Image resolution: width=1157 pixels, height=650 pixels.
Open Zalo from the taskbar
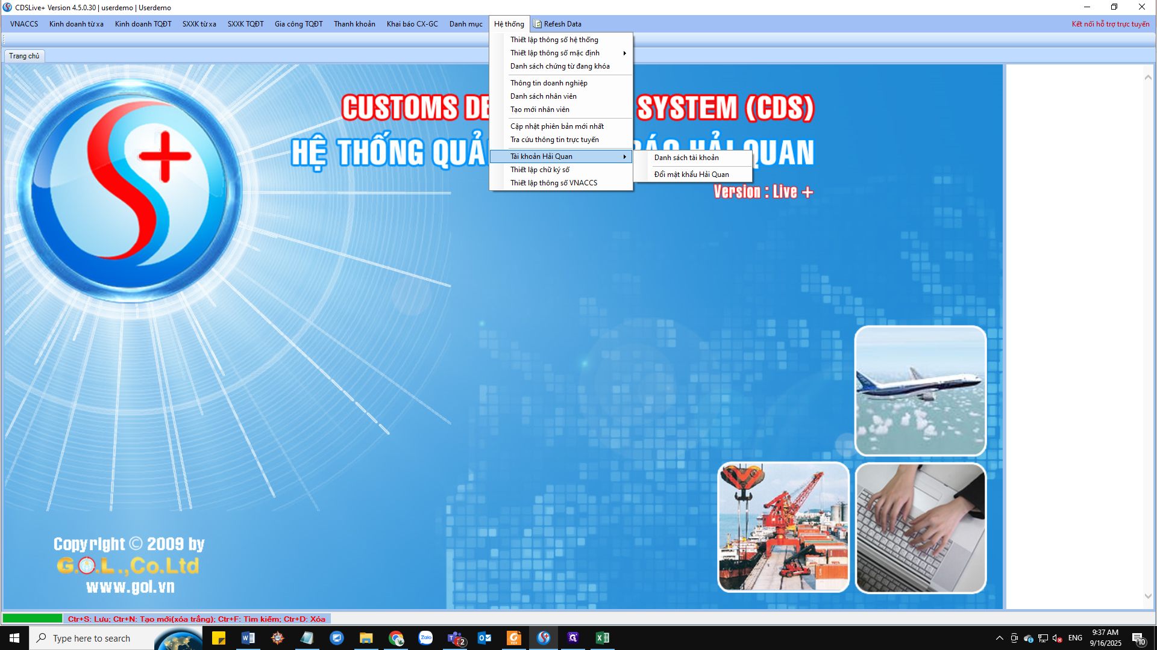[425, 638]
